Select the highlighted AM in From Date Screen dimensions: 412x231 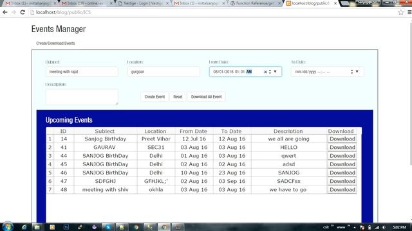coord(249,71)
